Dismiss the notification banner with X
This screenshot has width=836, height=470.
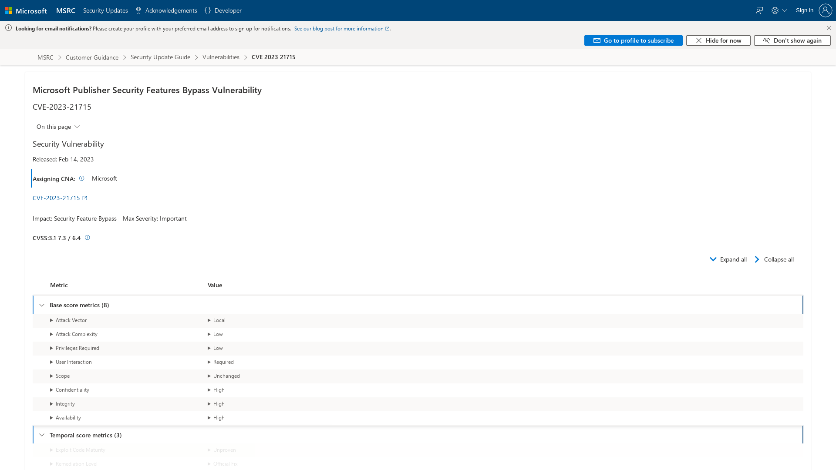tap(829, 28)
